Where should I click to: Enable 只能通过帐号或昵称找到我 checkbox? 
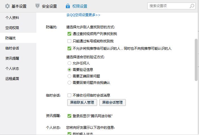coord(69,41)
